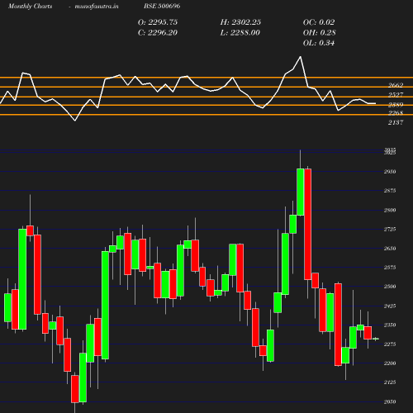Screen dimensions: 413x413
Task: Click the "2050" price axis label
Action: (390, 402)
